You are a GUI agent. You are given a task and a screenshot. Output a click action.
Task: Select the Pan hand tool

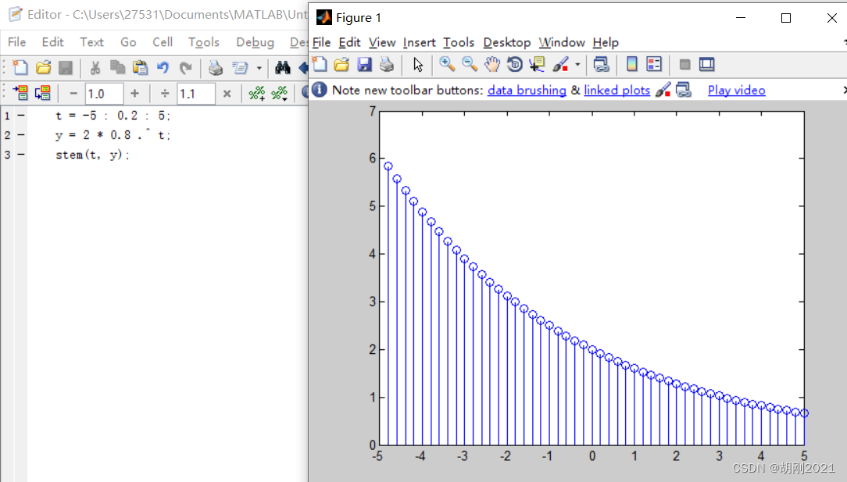[492, 64]
